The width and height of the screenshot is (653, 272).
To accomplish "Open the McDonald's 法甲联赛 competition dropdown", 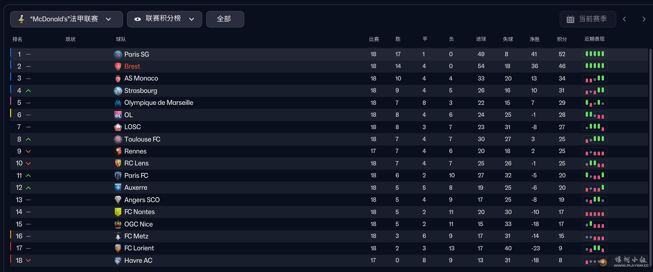I will click(x=66, y=19).
